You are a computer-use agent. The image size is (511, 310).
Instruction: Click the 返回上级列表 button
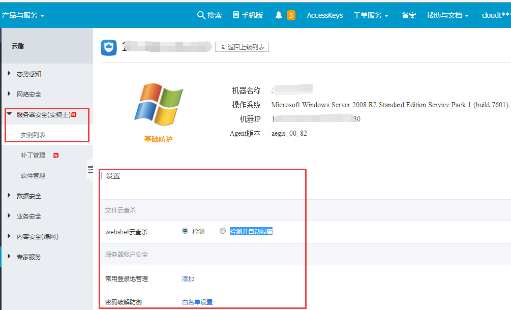click(242, 47)
